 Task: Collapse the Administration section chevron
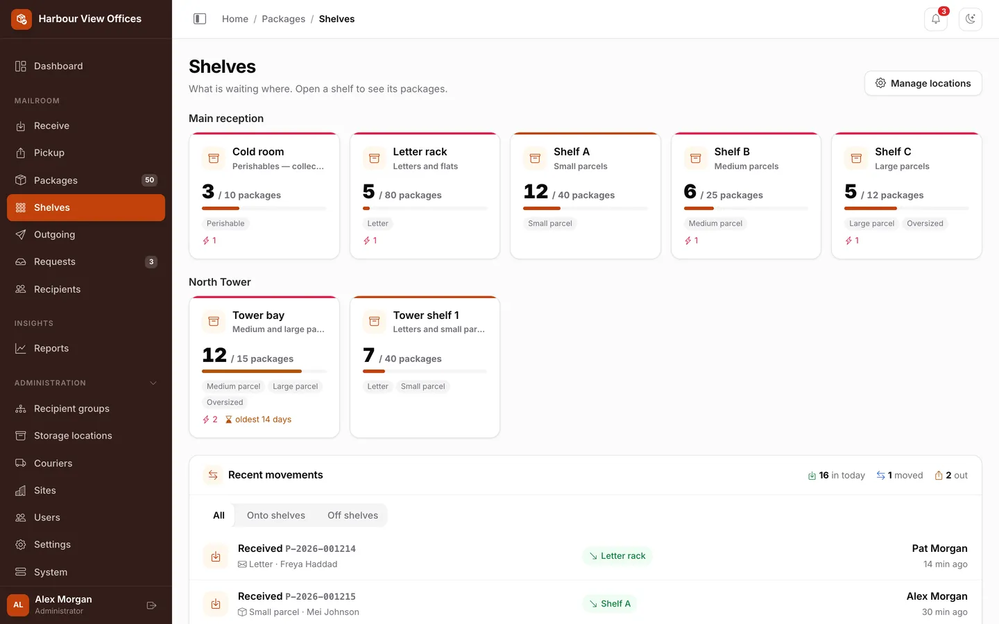click(153, 383)
